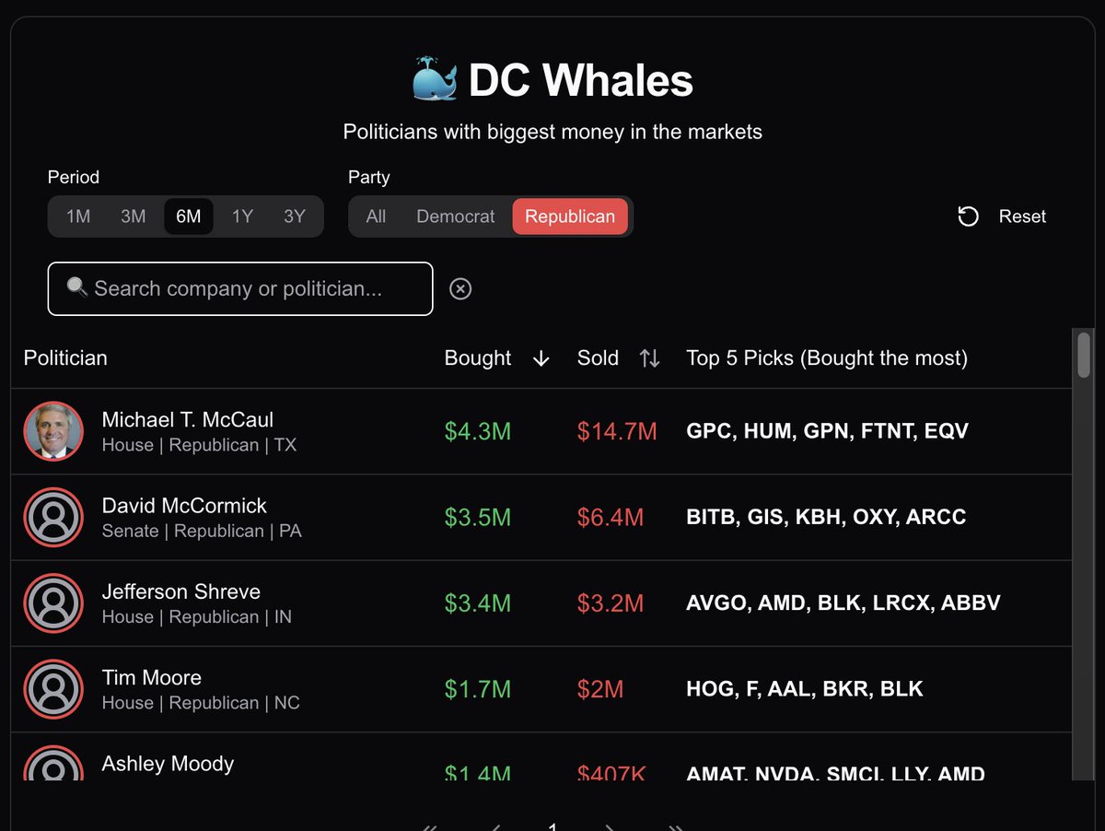Click picks GPC, HUM, GPN, FTNT, EQV
Image resolution: width=1105 pixels, height=831 pixels.
pos(828,431)
